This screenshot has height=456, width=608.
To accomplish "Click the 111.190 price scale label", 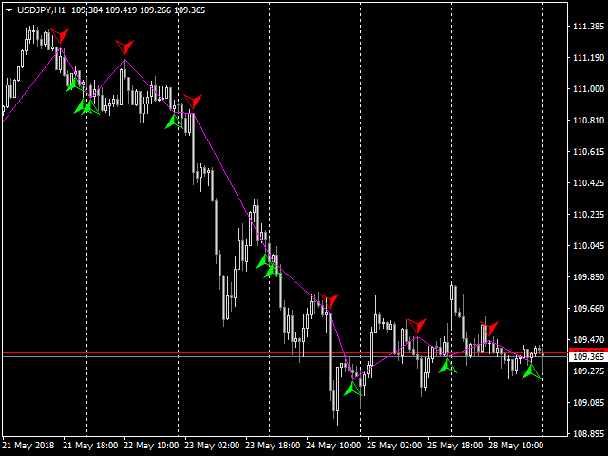I will coord(588,58).
